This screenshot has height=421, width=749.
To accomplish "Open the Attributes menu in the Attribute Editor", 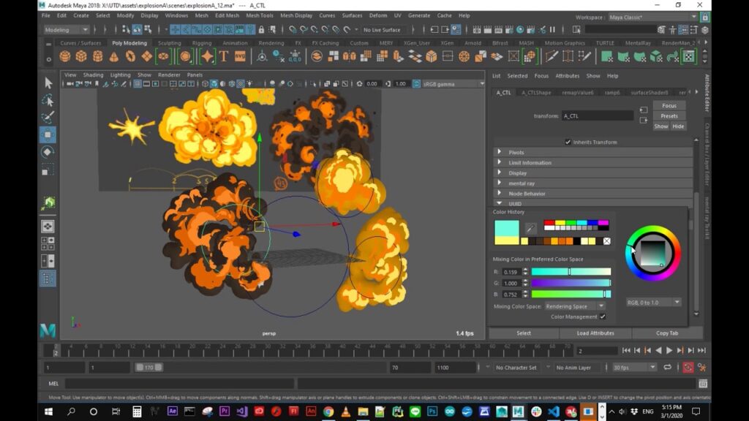I will [x=568, y=75].
